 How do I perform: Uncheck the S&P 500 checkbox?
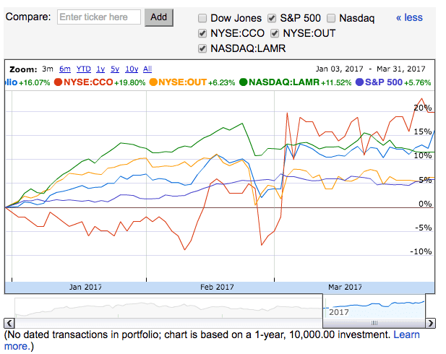pyautogui.click(x=272, y=18)
